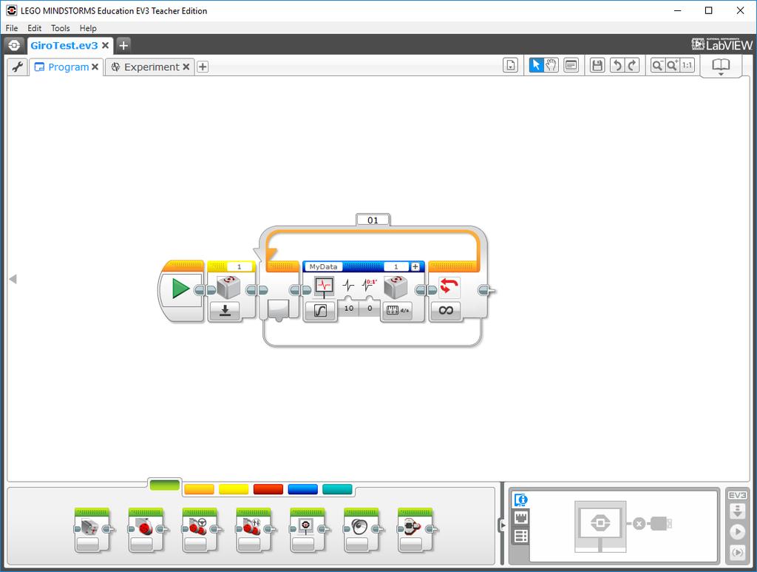Select the green Action palette tab

click(x=165, y=485)
